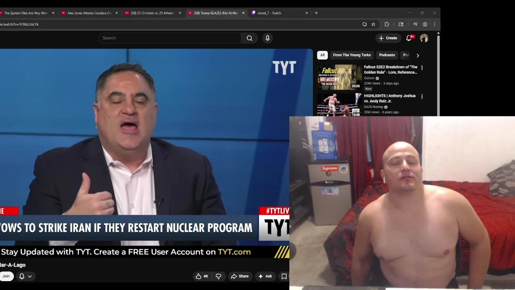The height and width of the screenshot is (290, 515).
Task: Close the Trump GLAZES Bibi tab
Action: (x=243, y=13)
